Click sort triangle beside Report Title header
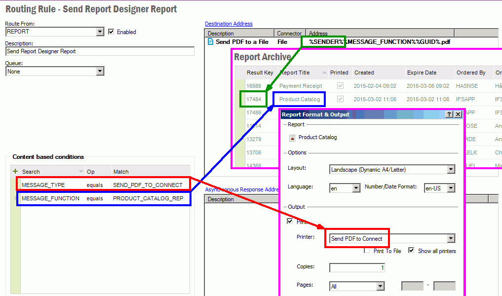Viewport: 502px width, 296px height. pyautogui.click(x=324, y=73)
